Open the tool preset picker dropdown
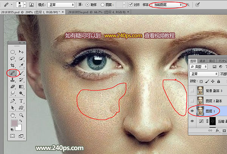This screenshot has height=154, width=227. coord(11,5)
